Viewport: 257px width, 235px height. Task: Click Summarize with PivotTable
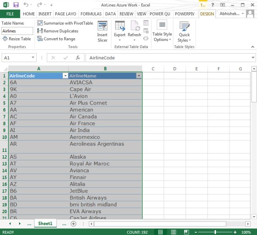pyautogui.click(x=65, y=23)
